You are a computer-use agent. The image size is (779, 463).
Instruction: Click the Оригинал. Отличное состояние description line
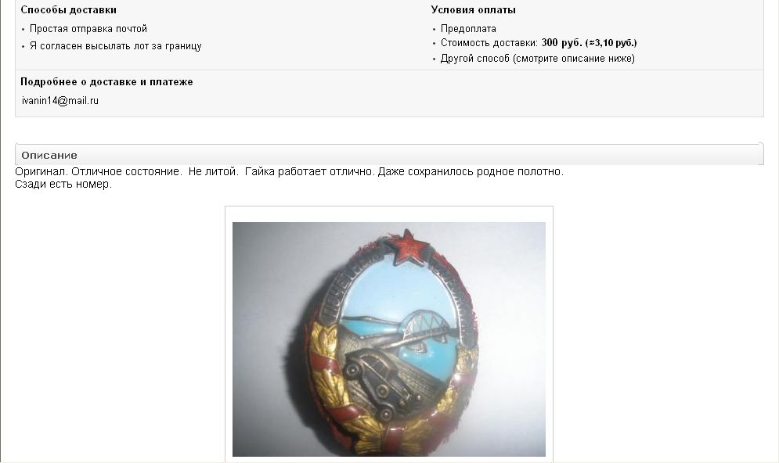pos(289,172)
